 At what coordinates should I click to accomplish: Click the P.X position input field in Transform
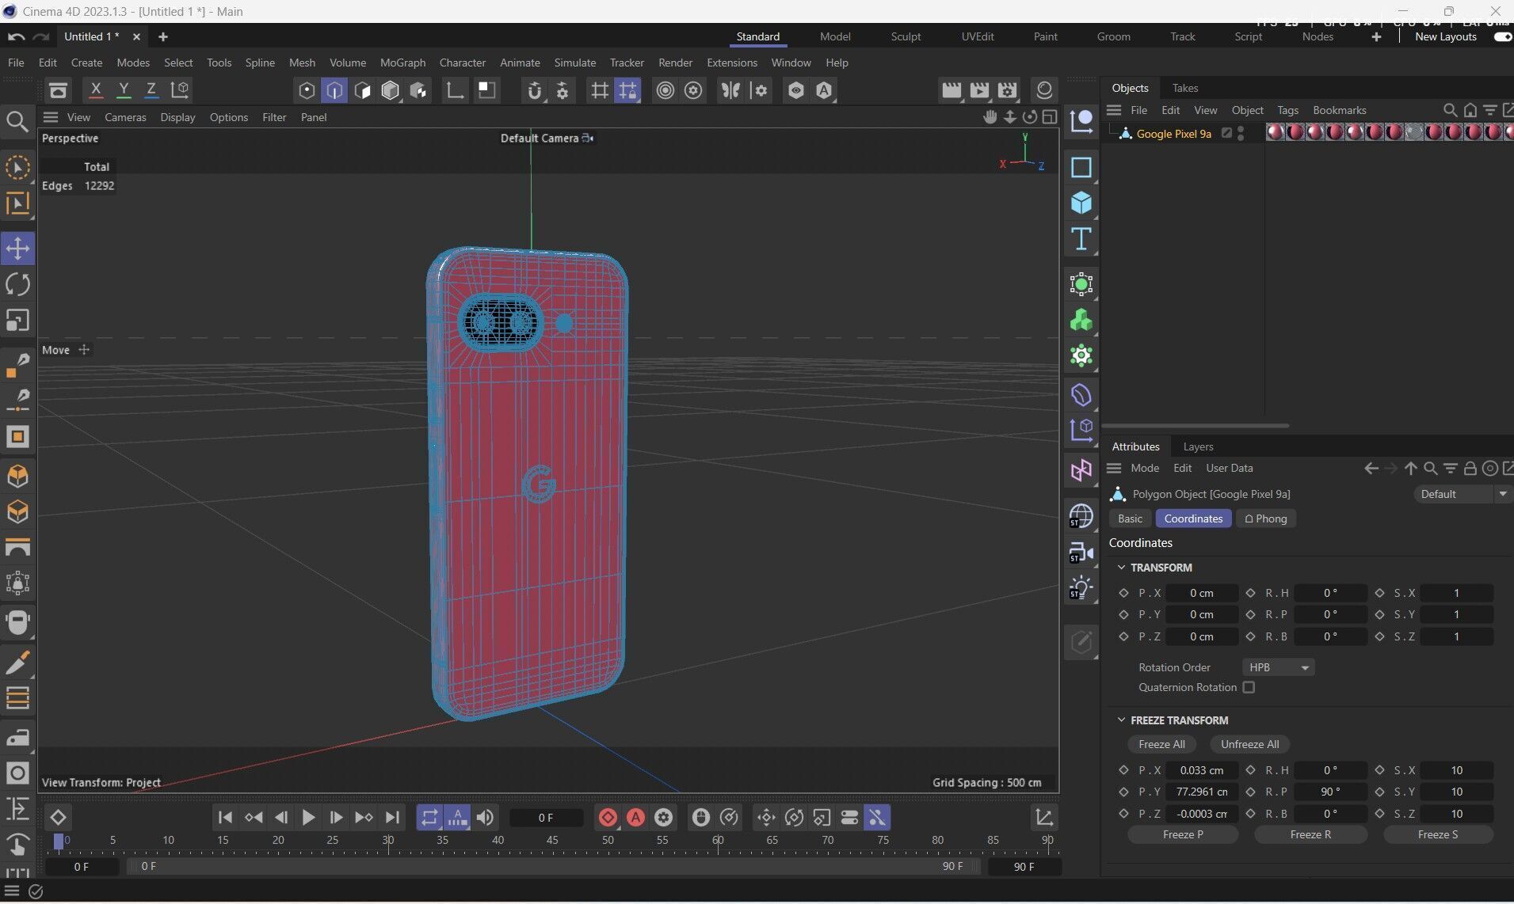pyautogui.click(x=1201, y=593)
